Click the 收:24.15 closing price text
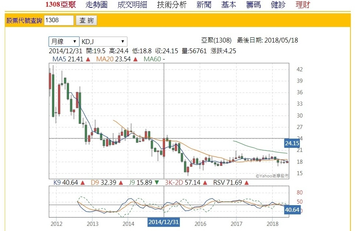 [x=167, y=51]
